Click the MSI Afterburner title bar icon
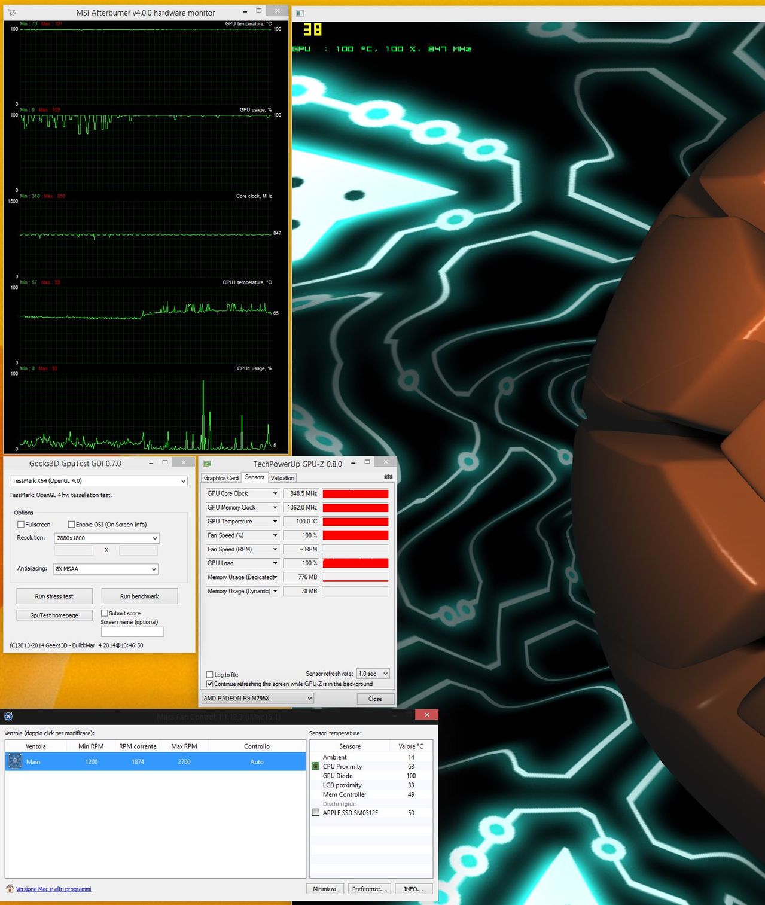The image size is (765, 905). pos(11,12)
